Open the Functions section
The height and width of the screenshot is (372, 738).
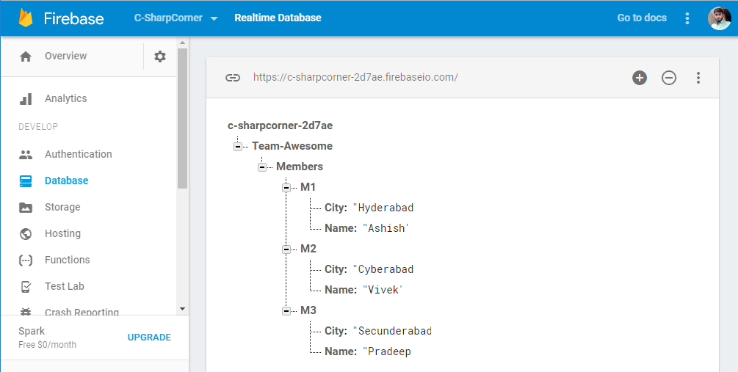pos(68,260)
